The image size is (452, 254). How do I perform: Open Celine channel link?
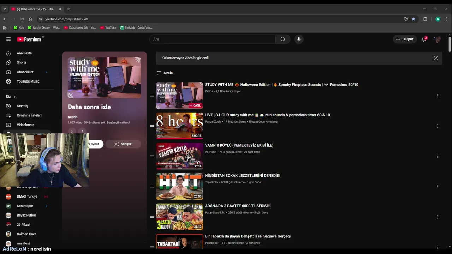209,91
